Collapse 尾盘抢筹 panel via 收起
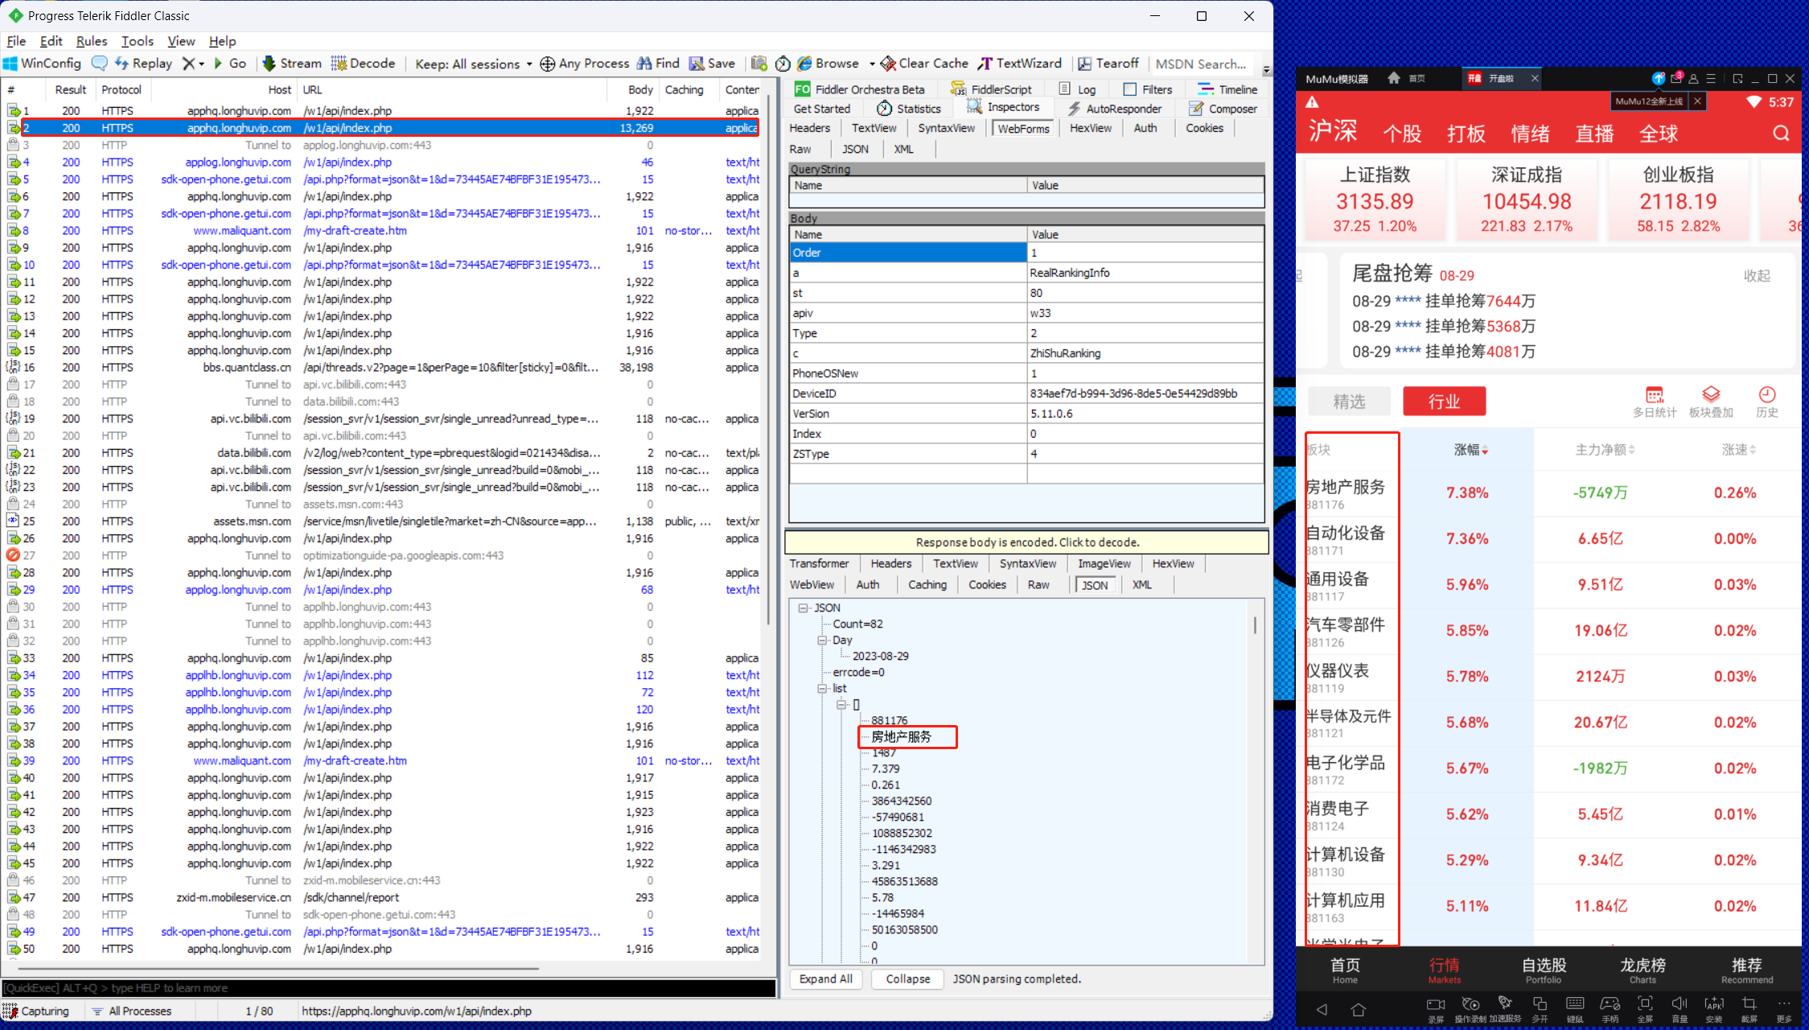Image resolution: width=1809 pixels, height=1030 pixels. click(1757, 276)
